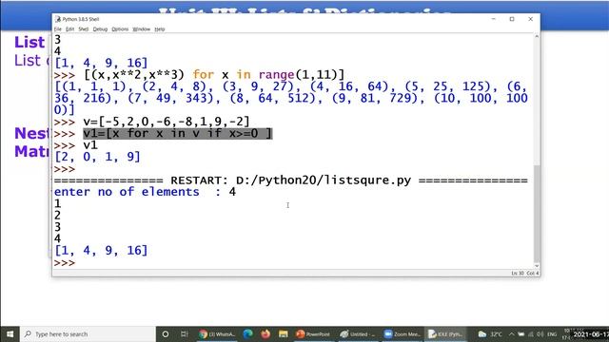Maximize the Python Shell window

click(512, 19)
